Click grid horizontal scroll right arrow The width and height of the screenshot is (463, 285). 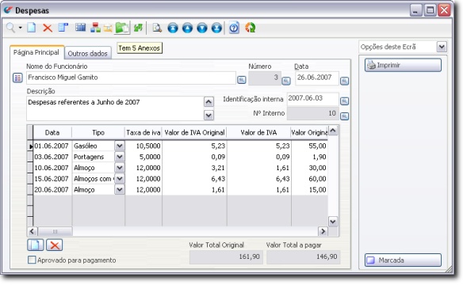(x=323, y=231)
